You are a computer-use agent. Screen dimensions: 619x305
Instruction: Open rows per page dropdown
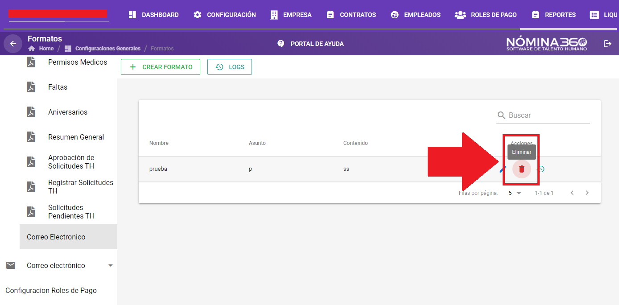(515, 193)
